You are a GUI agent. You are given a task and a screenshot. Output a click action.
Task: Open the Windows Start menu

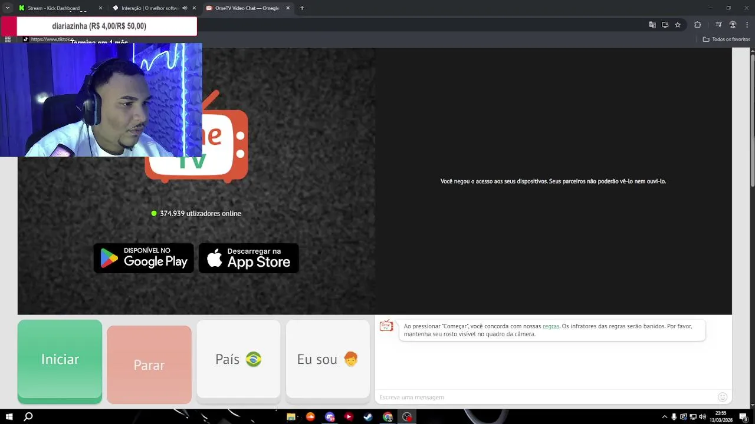pos(9,416)
